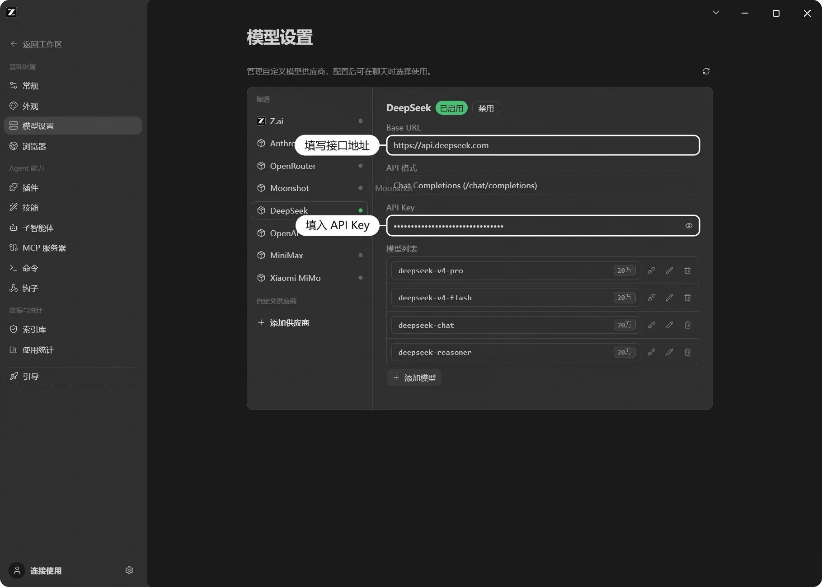The image size is (822, 587).
Task: Reveal the API Key with eye icon
Action: (x=689, y=226)
